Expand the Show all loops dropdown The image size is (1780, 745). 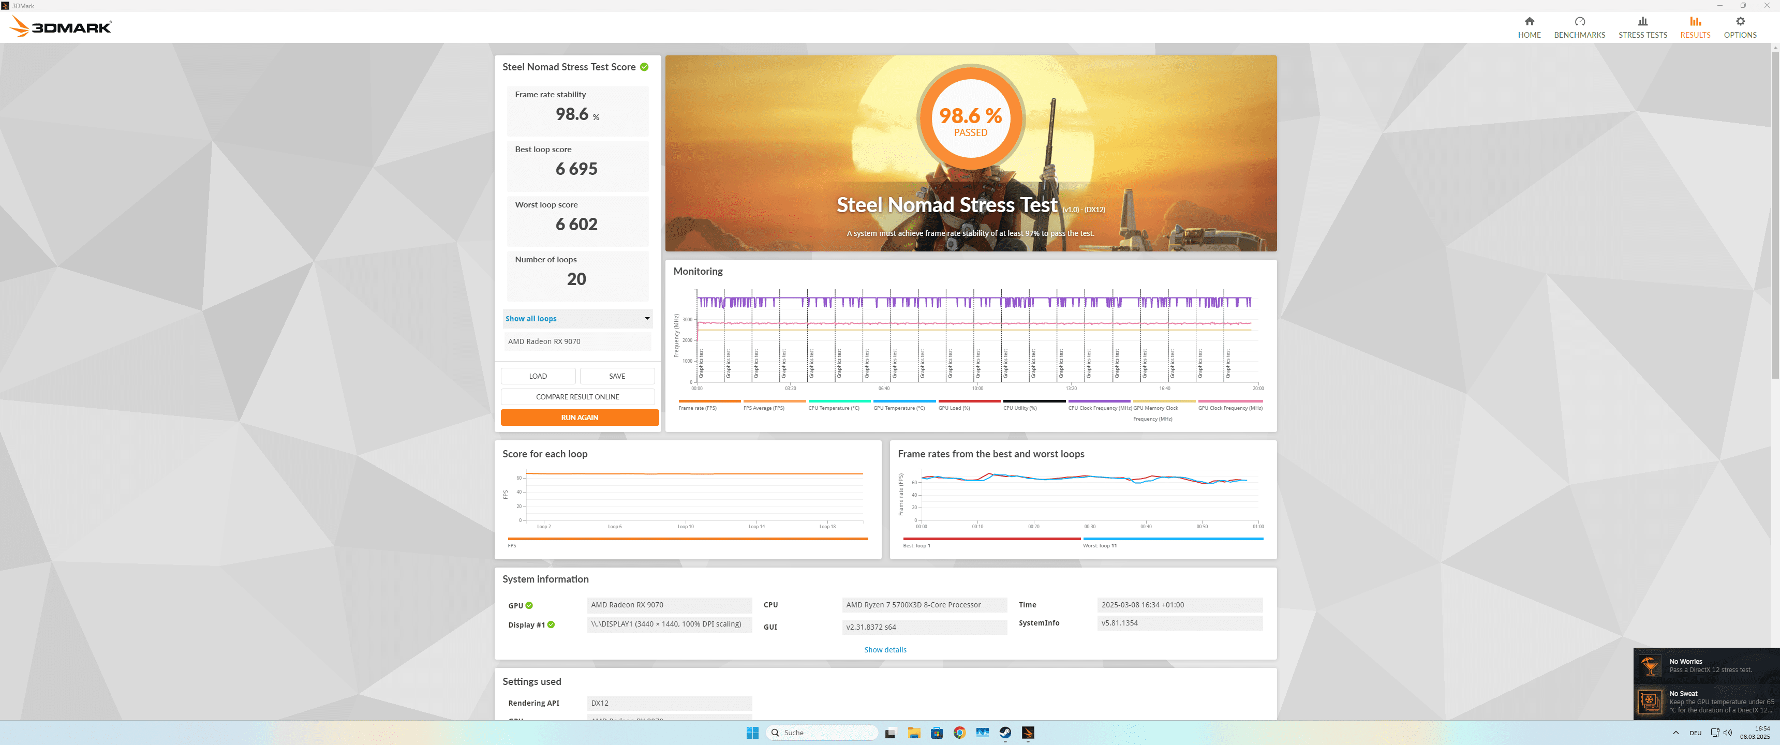click(x=577, y=319)
